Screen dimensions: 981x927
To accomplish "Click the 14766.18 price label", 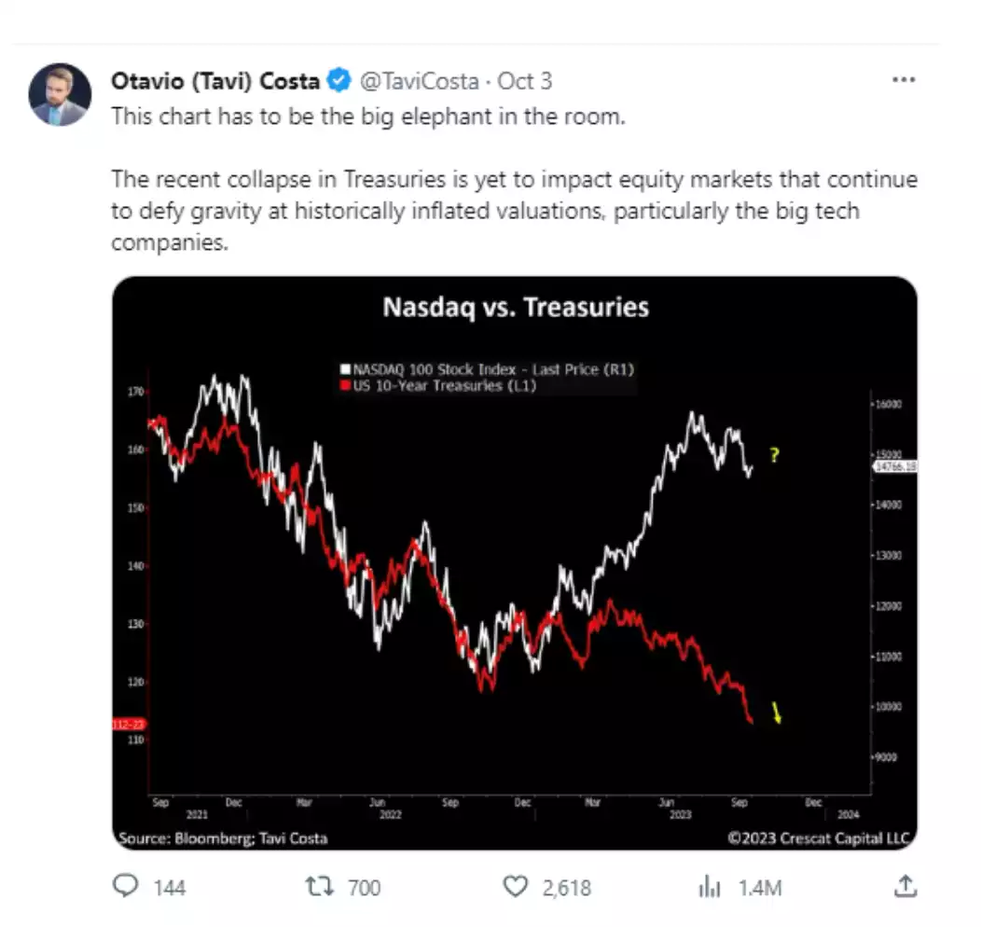I will pos(895,465).
